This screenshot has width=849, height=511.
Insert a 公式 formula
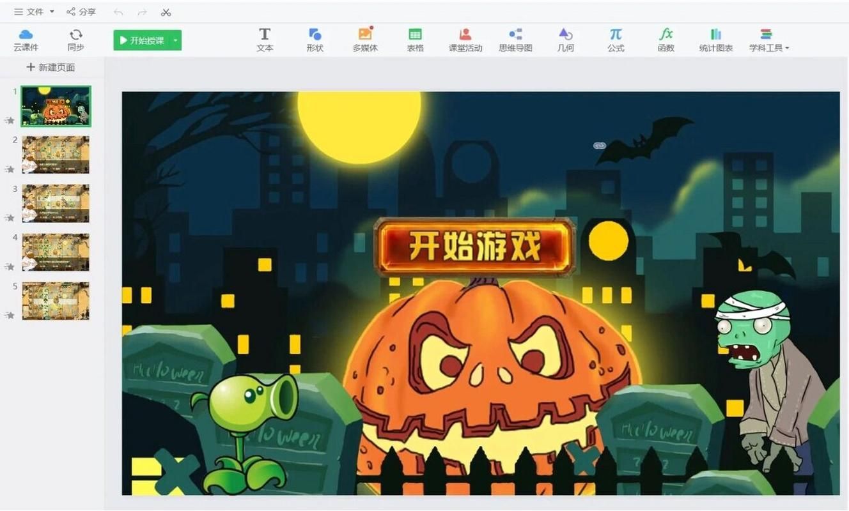point(615,40)
